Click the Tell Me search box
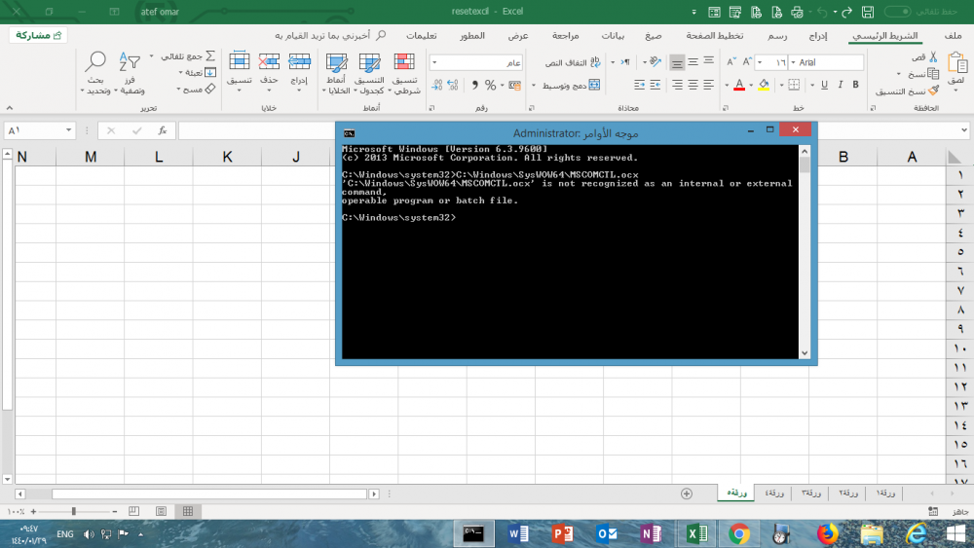974x548 pixels. point(330,35)
